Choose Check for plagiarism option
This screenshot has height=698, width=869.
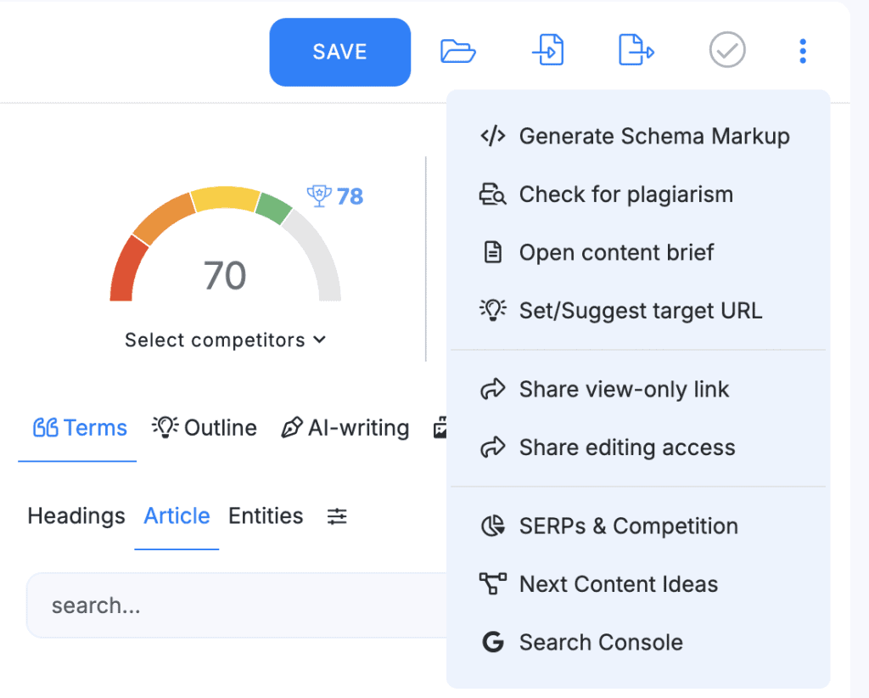(x=625, y=194)
